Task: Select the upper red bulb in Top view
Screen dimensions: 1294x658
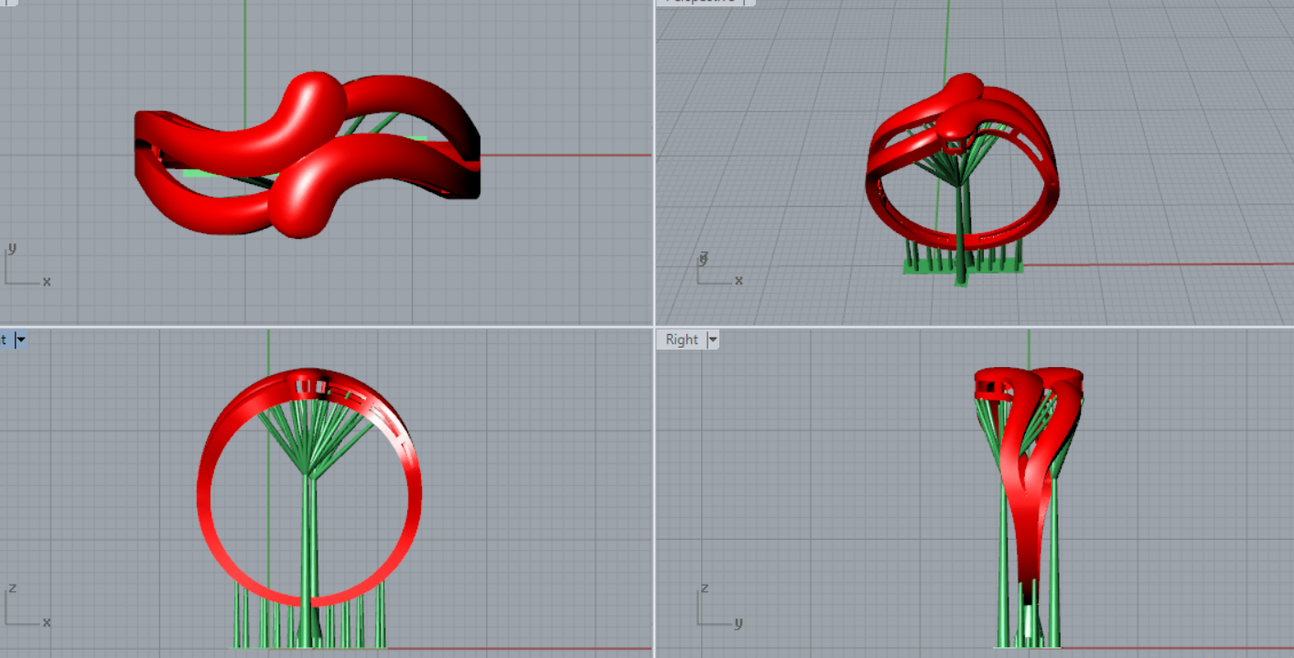Action: pyautogui.click(x=316, y=105)
